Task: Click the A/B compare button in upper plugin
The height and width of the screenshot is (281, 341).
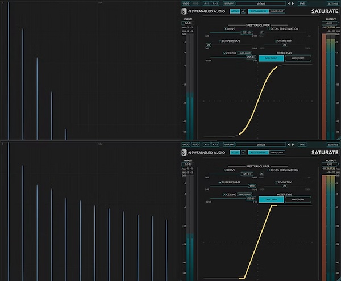Action: click(207, 3)
